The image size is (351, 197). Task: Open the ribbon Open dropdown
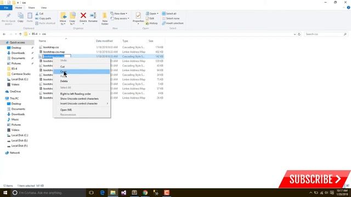pos(152,14)
